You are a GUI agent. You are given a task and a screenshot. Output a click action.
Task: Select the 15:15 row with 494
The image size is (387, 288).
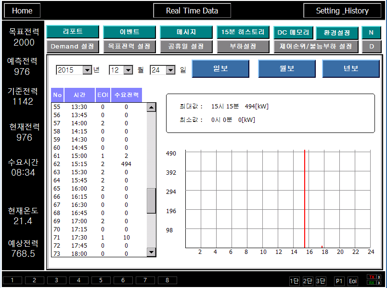[99, 164]
